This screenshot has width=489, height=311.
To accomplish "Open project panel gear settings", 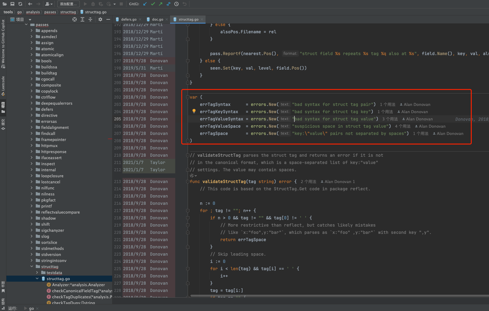I will click(100, 19).
